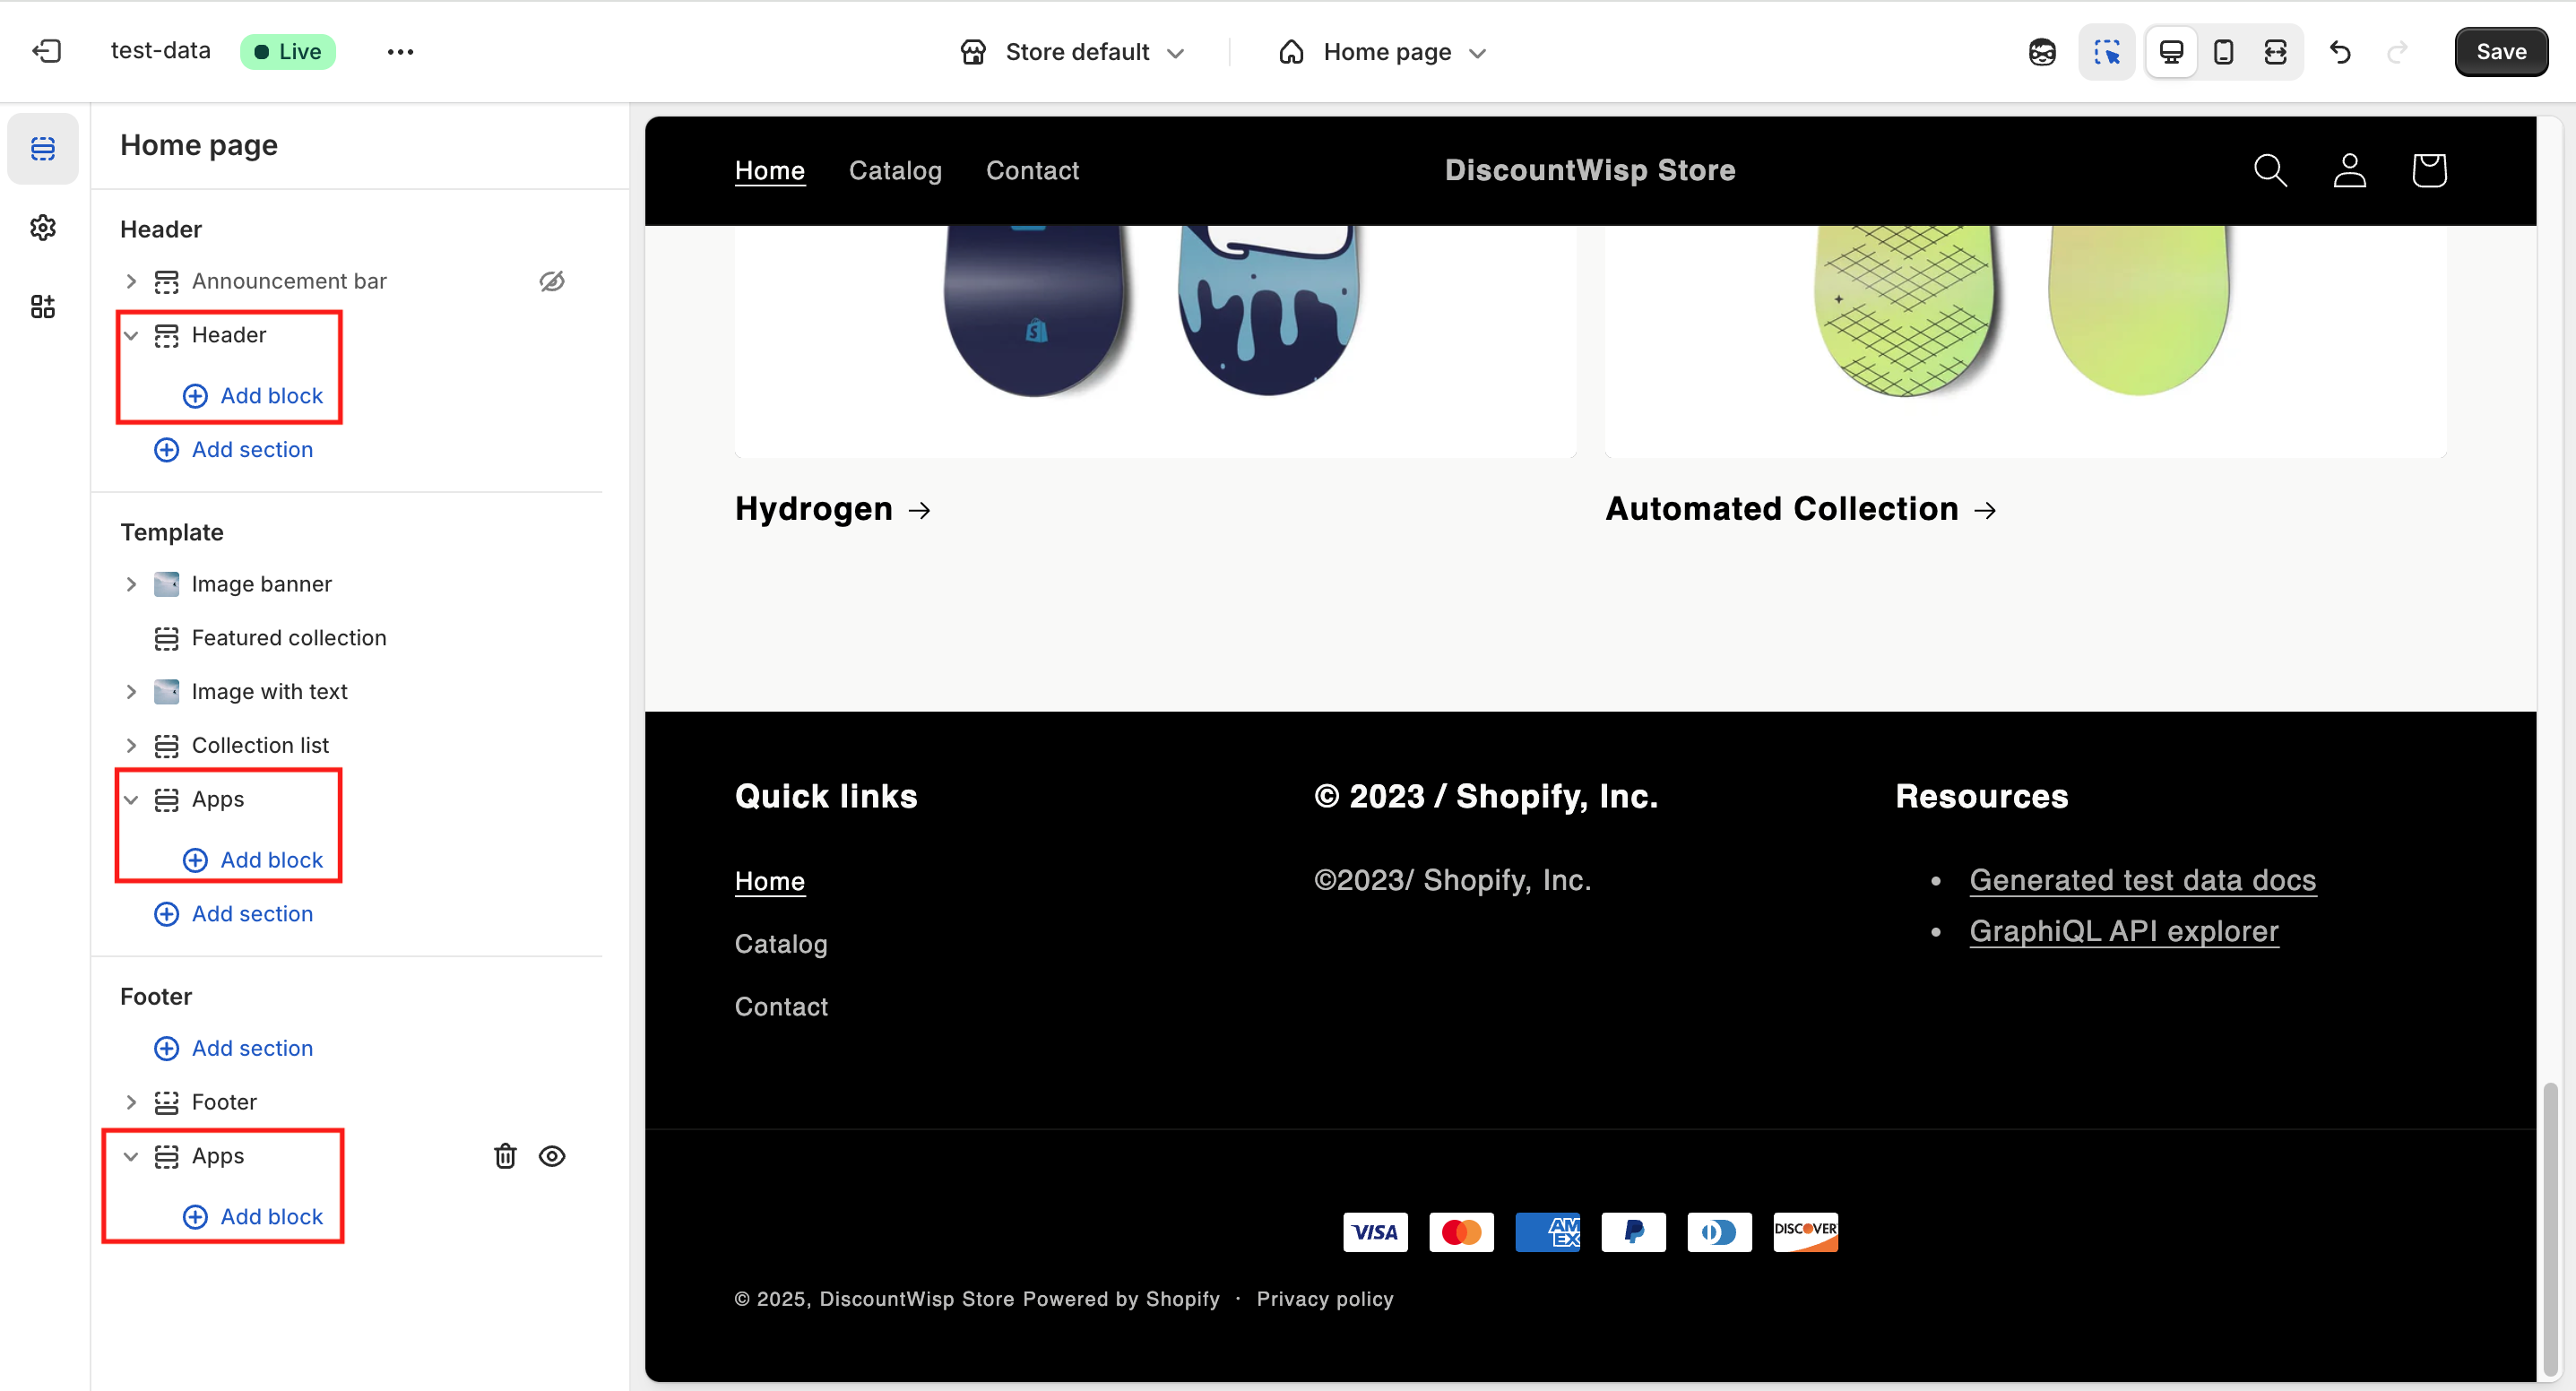Click the exit editor icon
Image resolution: width=2576 pixels, height=1391 pixels.
47,51
